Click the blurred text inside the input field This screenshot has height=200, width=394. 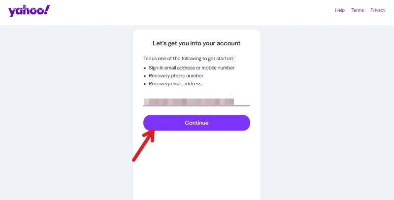tap(189, 101)
